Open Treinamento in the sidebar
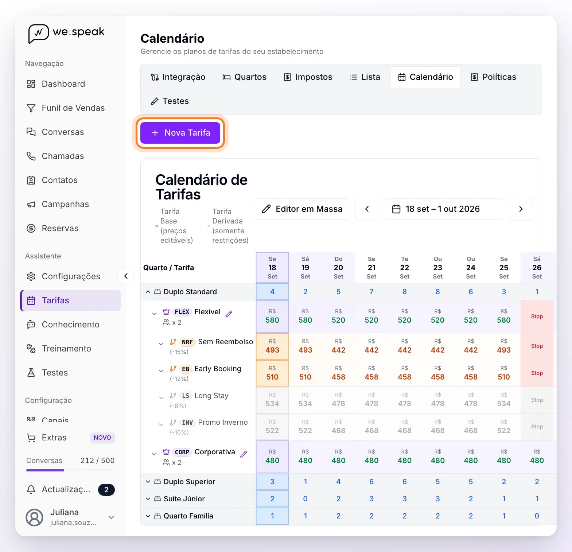This screenshot has height=552, width=572. 70,349
